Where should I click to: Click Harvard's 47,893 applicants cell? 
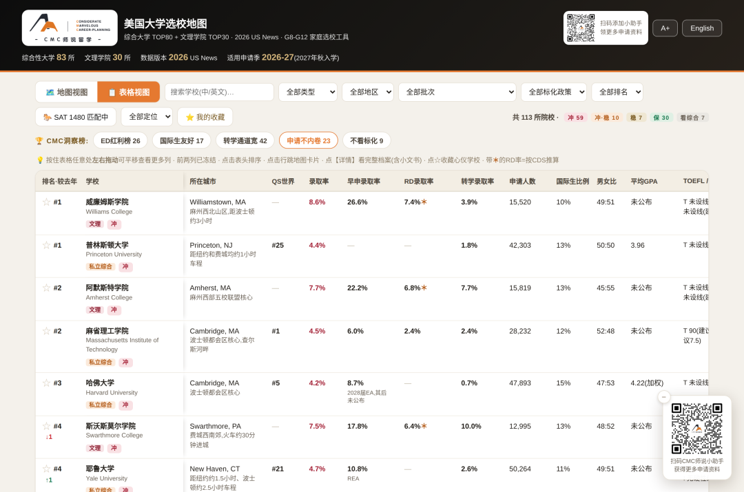520,383
